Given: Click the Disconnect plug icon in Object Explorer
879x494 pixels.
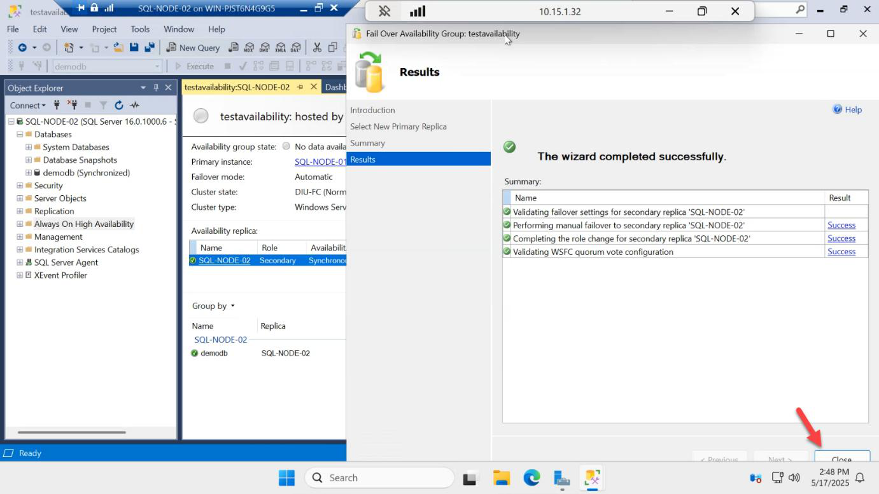Looking at the screenshot, I should (x=72, y=105).
